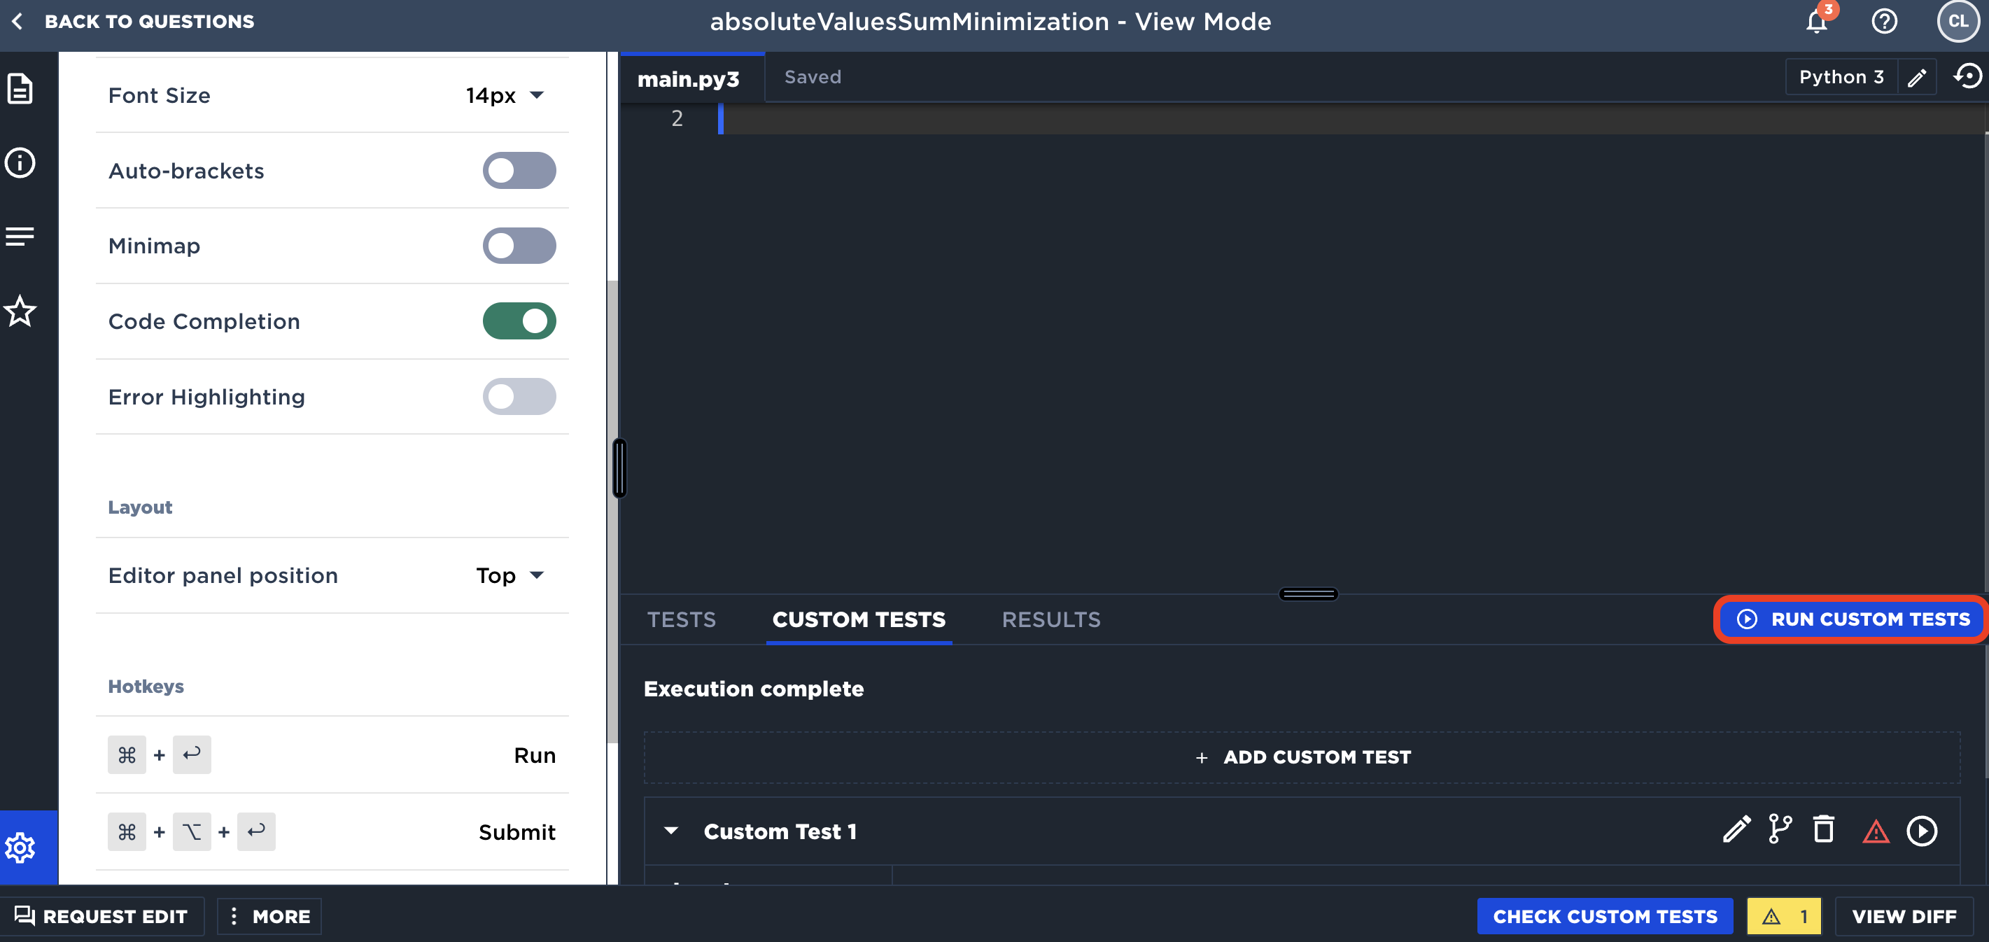The width and height of the screenshot is (1989, 942).
Task: Switch to the RESULTS tab
Action: click(1051, 619)
